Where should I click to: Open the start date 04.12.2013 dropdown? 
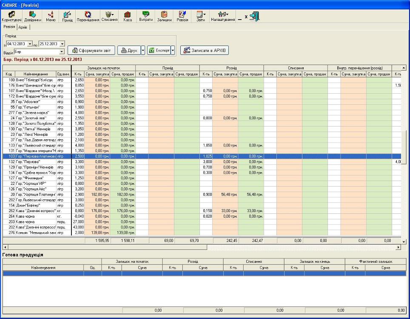[30, 44]
